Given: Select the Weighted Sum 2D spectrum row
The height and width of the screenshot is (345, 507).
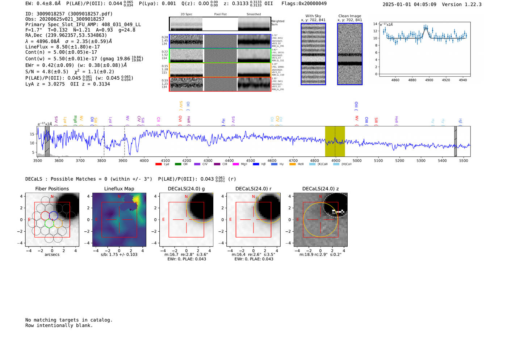Looking at the screenshot, I should point(220,24).
